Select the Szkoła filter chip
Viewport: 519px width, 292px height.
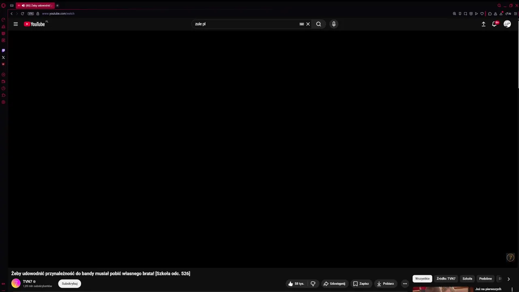(467, 279)
